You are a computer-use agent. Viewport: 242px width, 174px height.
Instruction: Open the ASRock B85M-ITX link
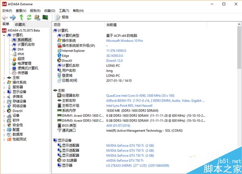click(155, 101)
